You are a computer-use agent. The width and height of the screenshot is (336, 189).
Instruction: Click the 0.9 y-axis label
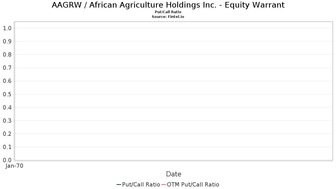[7, 41]
